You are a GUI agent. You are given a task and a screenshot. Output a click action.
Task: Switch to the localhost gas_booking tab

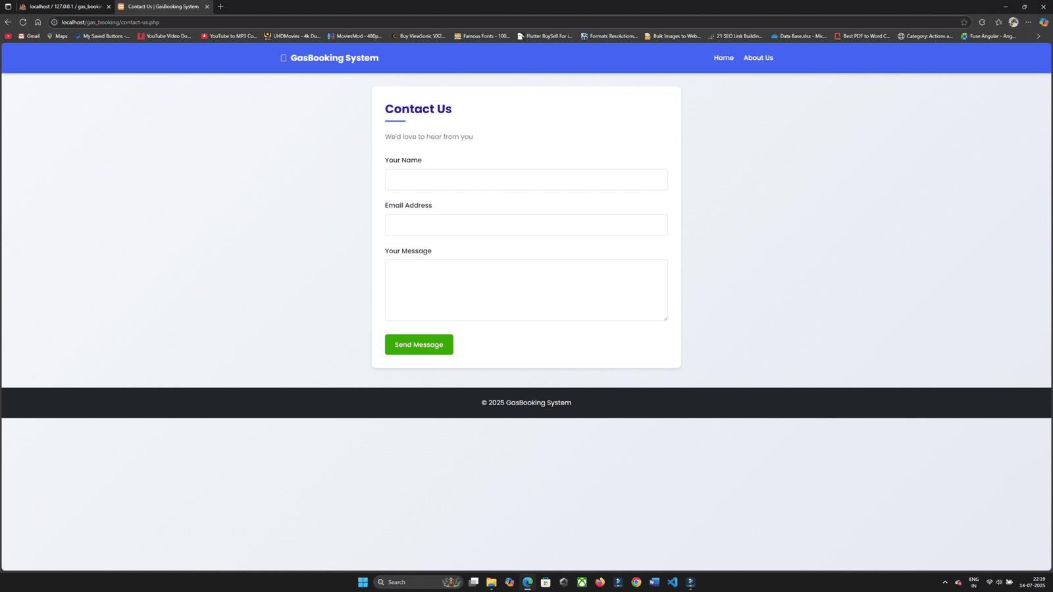point(63,7)
